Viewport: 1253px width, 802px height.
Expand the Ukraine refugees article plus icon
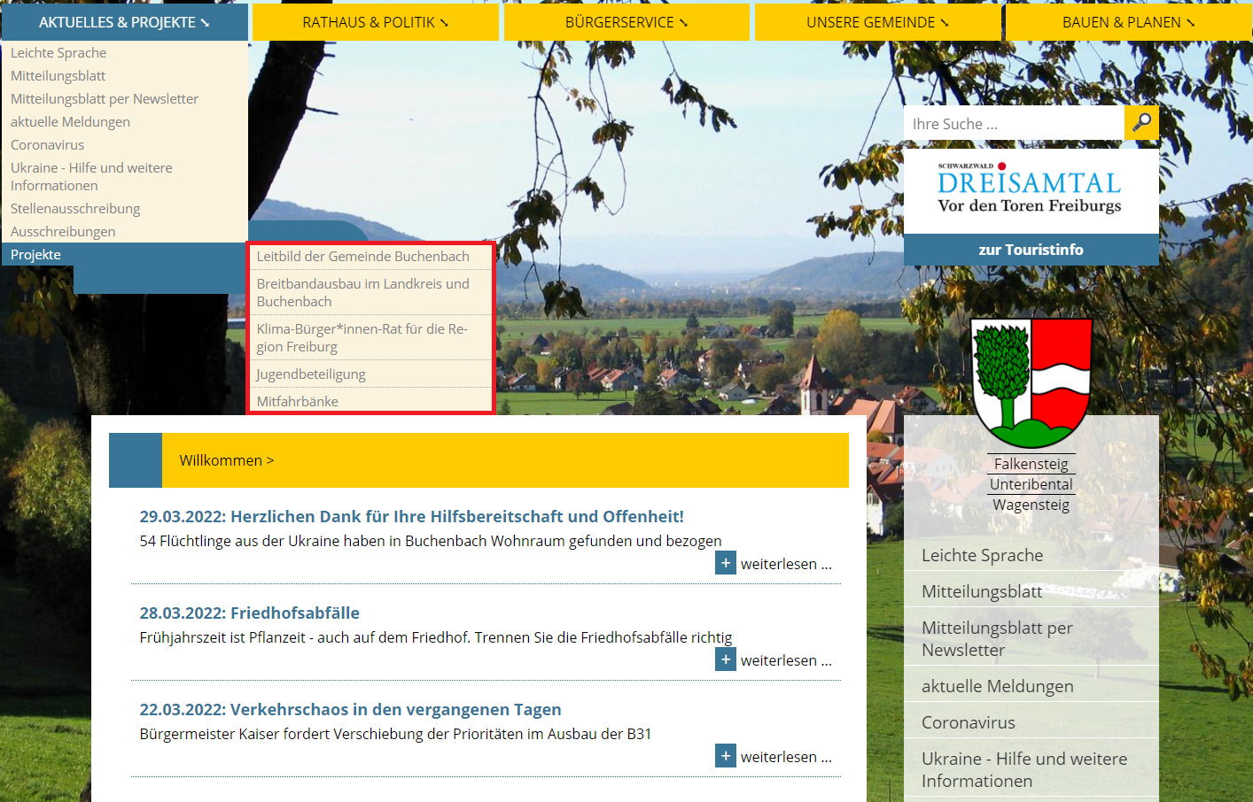(x=725, y=563)
